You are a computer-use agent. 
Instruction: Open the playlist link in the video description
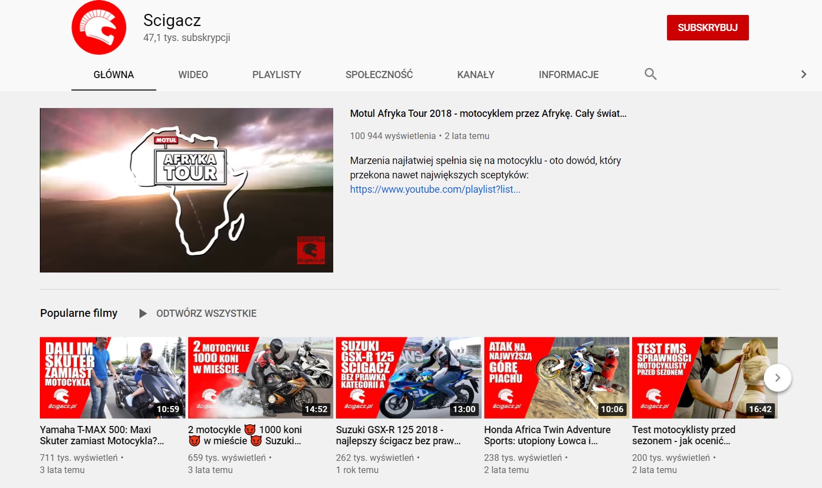tap(435, 189)
